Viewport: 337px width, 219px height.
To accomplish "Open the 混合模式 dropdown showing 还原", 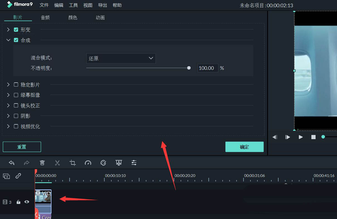I will point(121,58).
